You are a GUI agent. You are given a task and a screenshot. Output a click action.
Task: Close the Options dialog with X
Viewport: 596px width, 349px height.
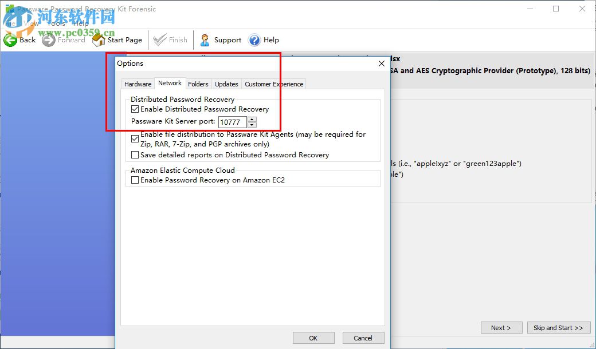pyautogui.click(x=382, y=64)
